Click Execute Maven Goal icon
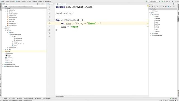Screen dimensions: 179x101 (163, 7)
